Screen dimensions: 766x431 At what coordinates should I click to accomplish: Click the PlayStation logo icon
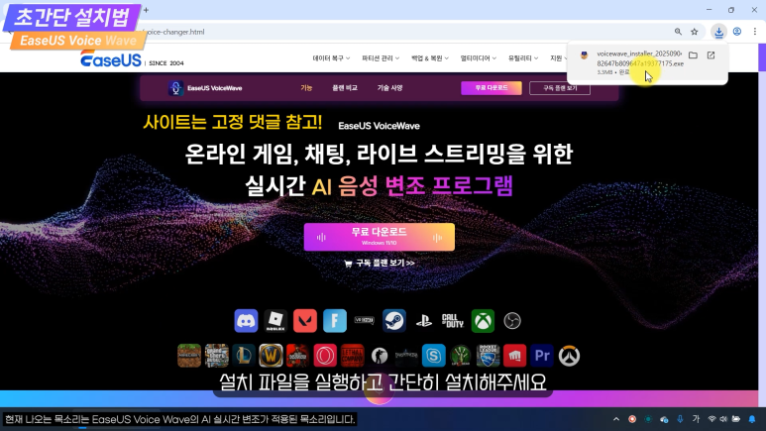point(423,321)
